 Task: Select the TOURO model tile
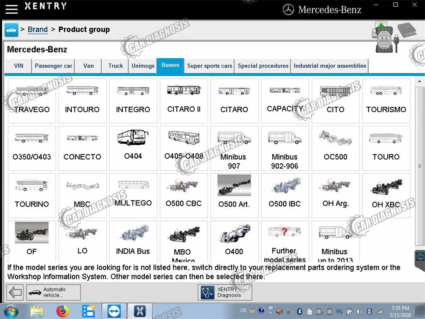pyautogui.click(x=386, y=148)
